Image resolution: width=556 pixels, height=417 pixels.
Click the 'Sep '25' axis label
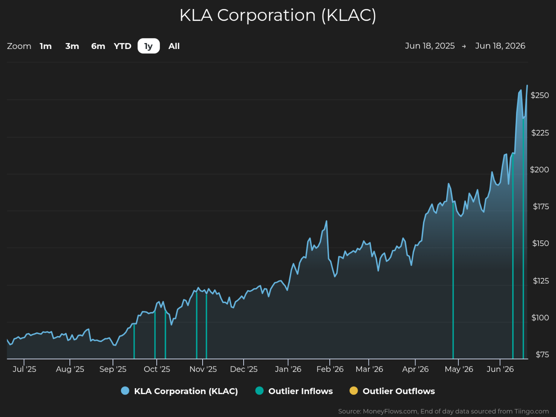pyautogui.click(x=113, y=369)
